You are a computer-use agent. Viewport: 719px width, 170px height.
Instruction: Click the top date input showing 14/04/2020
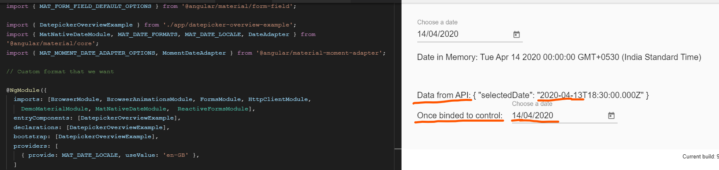point(459,34)
